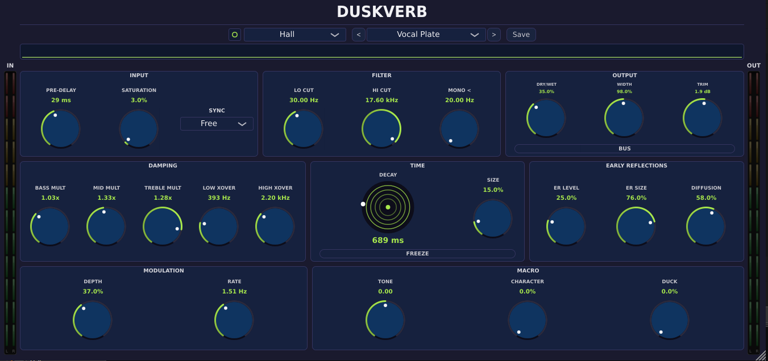Image resolution: width=768 pixels, height=361 pixels.
Task: Click the Dry/Wet output knob
Action: tap(546, 118)
